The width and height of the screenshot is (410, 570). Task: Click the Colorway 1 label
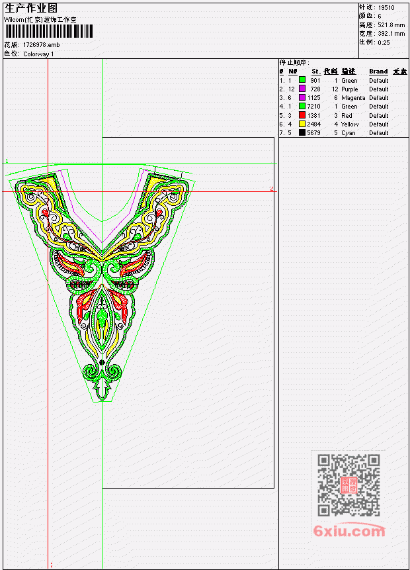coord(38,54)
